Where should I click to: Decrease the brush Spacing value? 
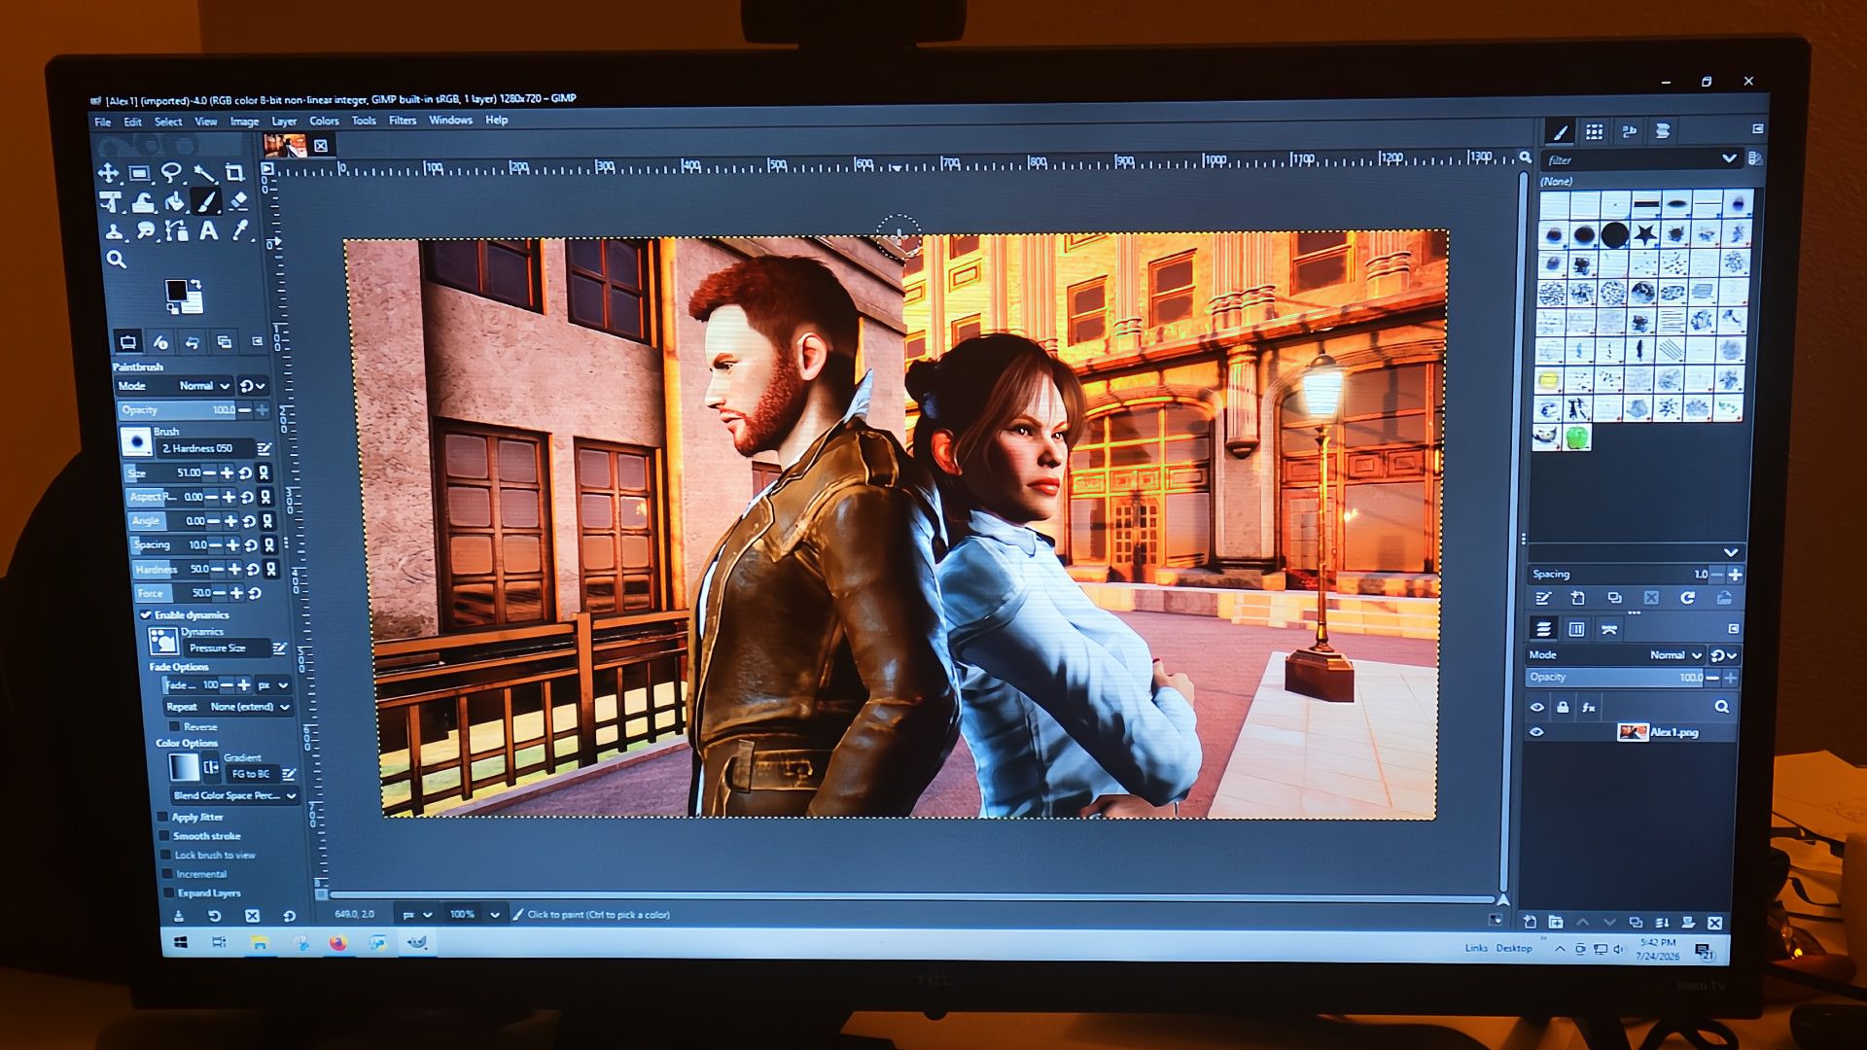215,545
